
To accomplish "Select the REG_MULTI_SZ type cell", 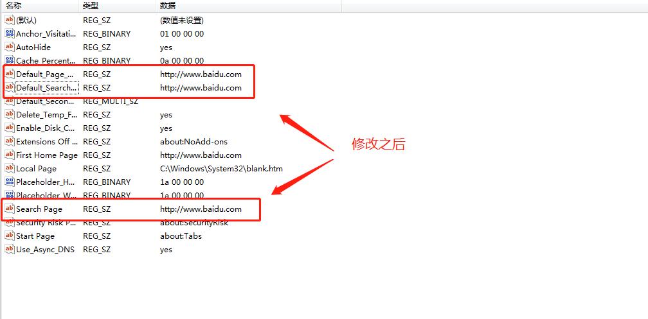I will [x=111, y=101].
